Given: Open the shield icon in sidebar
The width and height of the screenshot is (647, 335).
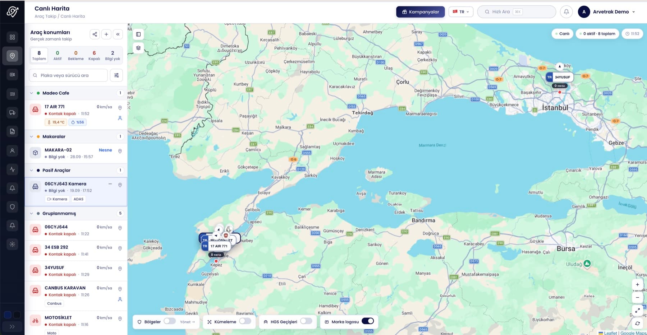Looking at the screenshot, I should click(12, 207).
